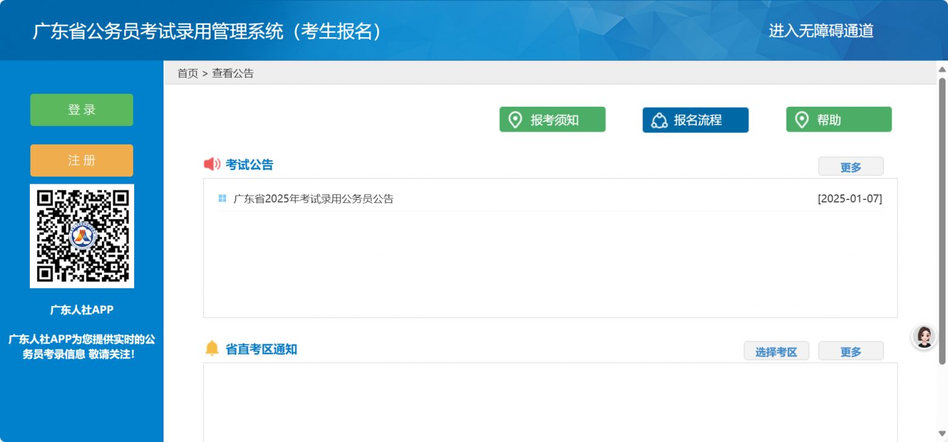Click 进入无障碍通道 accessibility link
This screenshot has height=442, width=948.
pyautogui.click(x=821, y=30)
